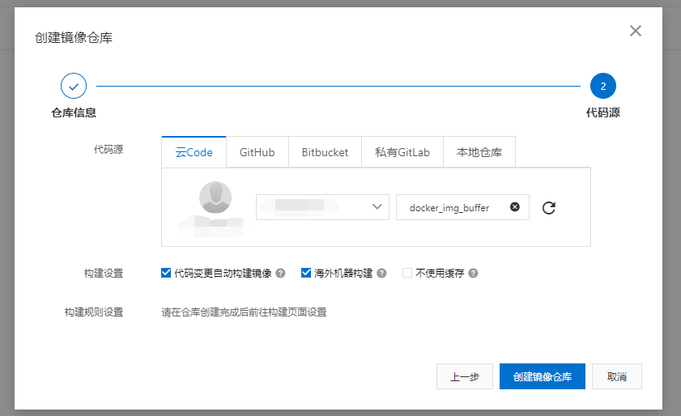Click help icon beside 海外机器构建
The image size is (681, 416).
[381, 274]
